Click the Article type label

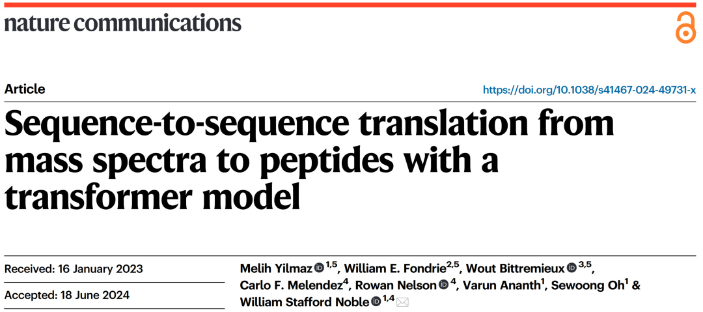[x=25, y=89]
